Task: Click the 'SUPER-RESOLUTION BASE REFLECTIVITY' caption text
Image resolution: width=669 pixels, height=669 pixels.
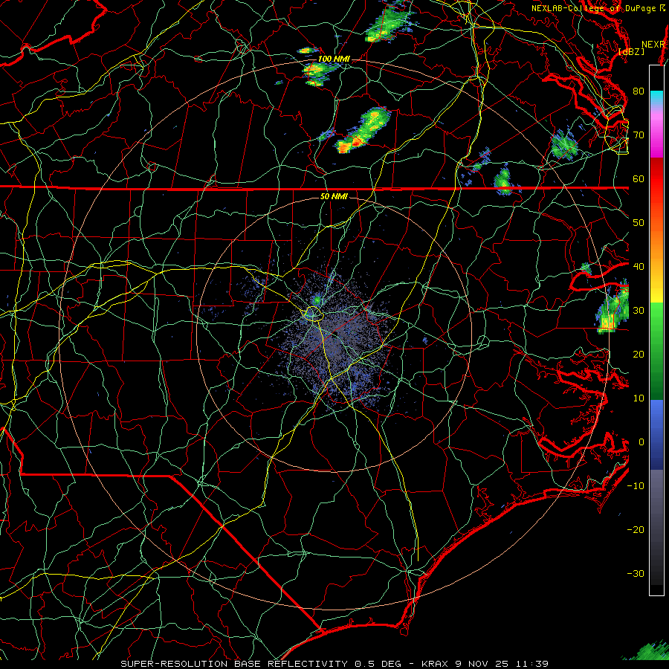Action: click(x=234, y=664)
